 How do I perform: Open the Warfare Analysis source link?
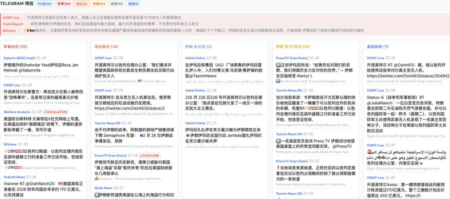pos(17,112)
